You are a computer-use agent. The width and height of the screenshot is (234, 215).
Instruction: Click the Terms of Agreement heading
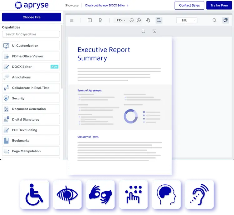(90, 90)
